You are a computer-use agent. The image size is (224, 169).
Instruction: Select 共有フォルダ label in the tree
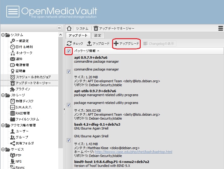[25, 143]
